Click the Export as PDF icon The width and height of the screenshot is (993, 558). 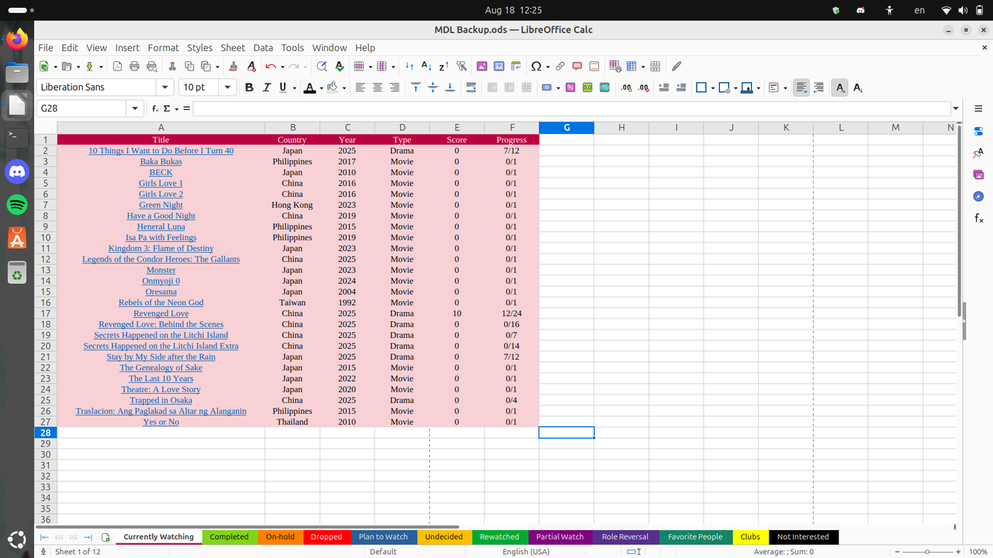pos(117,67)
